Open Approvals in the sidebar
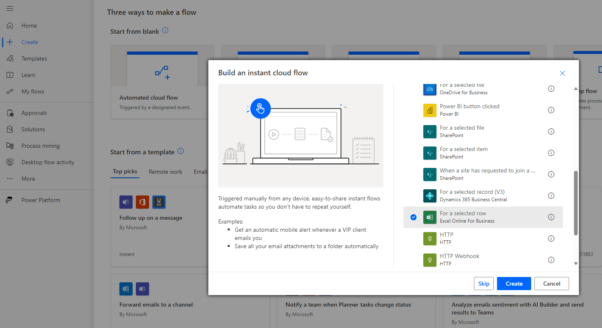The image size is (602, 328). pos(47,113)
